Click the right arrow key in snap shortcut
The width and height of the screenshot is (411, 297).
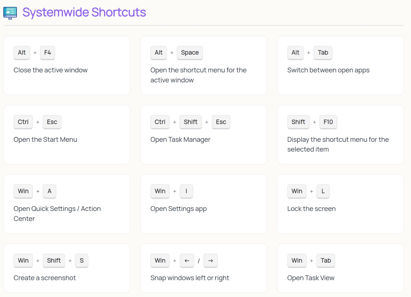tap(210, 261)
